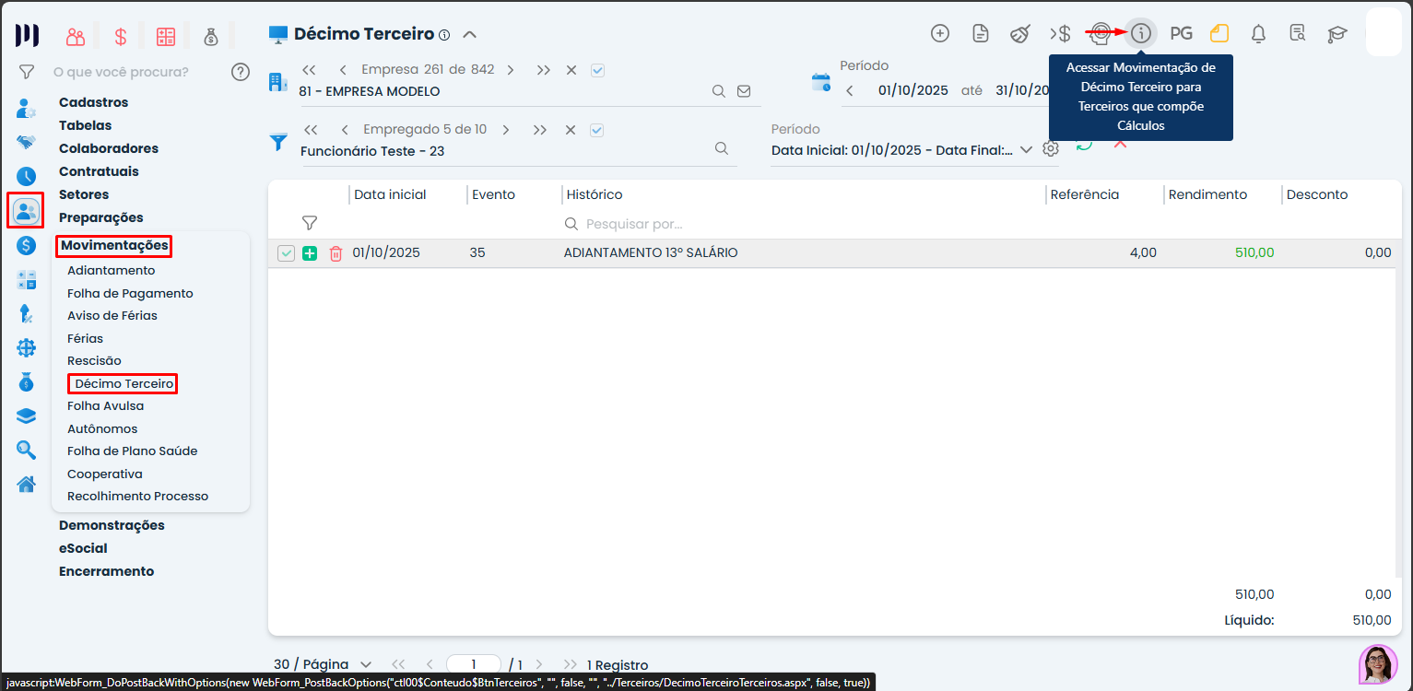Viewport: 1413px width, 691px height.
Task: Open the document icon in top toolbar
Action: [x=981, y=34]
